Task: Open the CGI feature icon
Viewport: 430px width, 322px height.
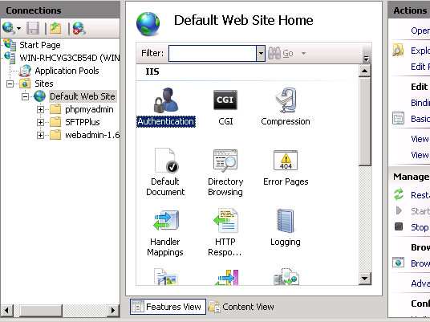Action: pos(225,100)
